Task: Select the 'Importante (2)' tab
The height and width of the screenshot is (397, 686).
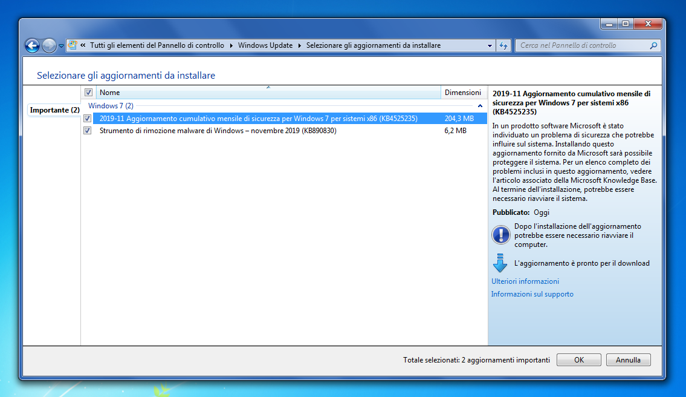Action: 54,110
